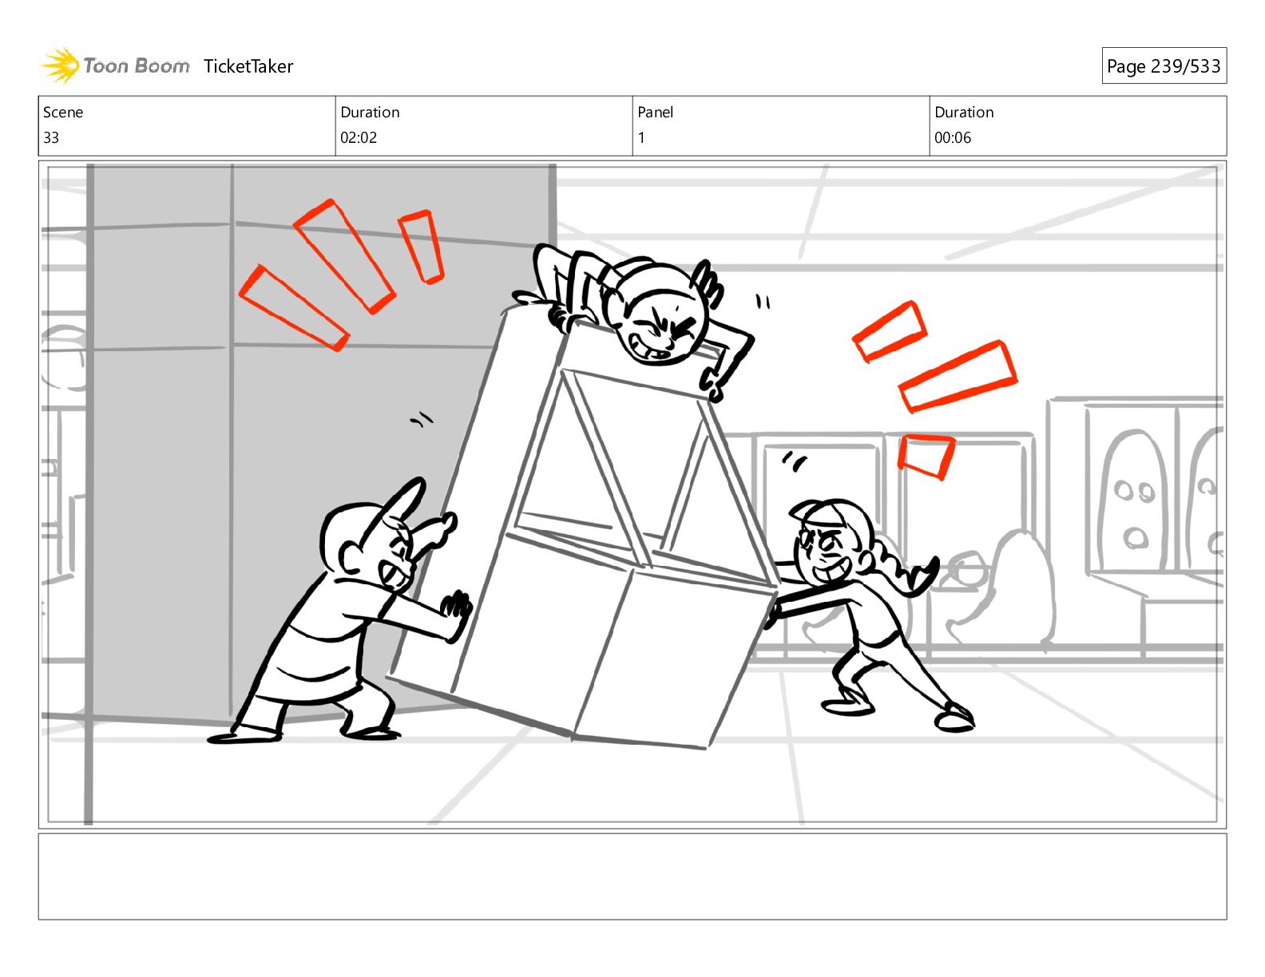Click the panel duration value 00:06
The height and width of the screenshot is (977, 1265).
click(953, 137)
